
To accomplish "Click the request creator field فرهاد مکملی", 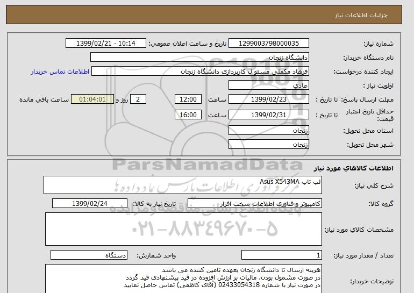I will point(200,72).
